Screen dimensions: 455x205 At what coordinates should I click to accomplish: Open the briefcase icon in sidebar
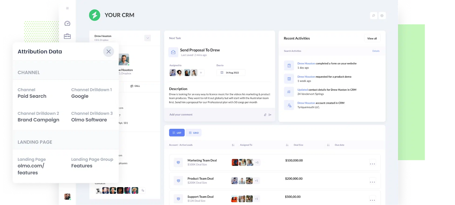pos(67,36)
